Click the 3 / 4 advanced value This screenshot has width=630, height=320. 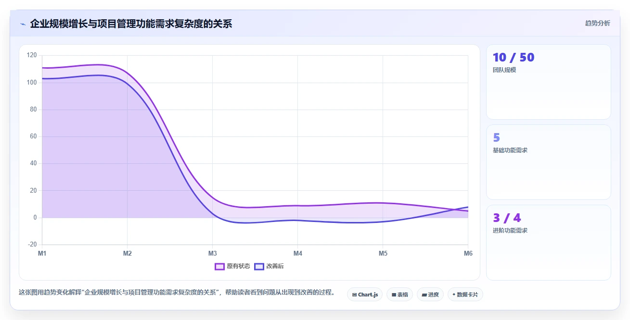click(507, 218)
